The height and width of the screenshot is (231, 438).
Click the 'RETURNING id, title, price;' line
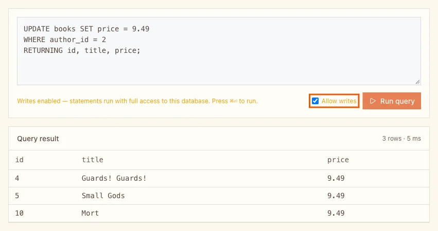click(x=82, y=50)
